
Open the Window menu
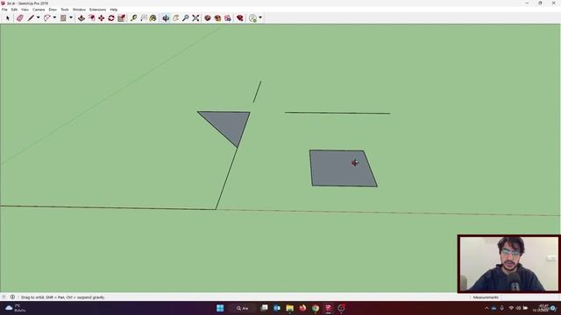point(79,10)
